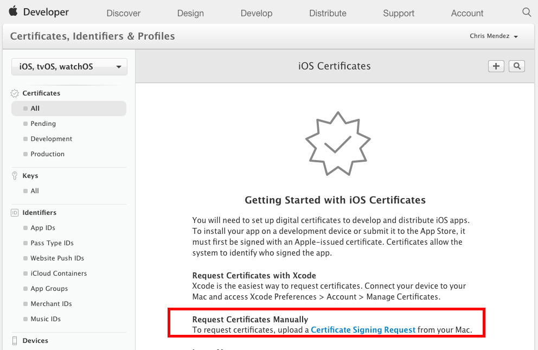The image size is (538, 350).
Task: Click the key icon beside Keys
Action: (15, 175)
